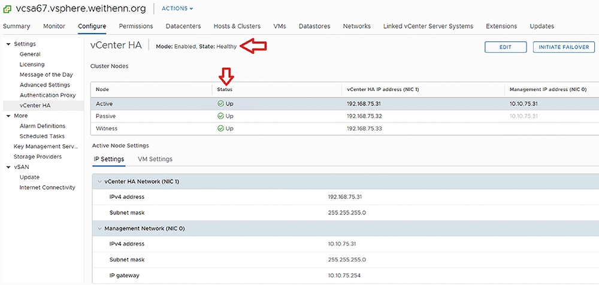Select vCenter HA in sidebar

[x=35, y=105]
